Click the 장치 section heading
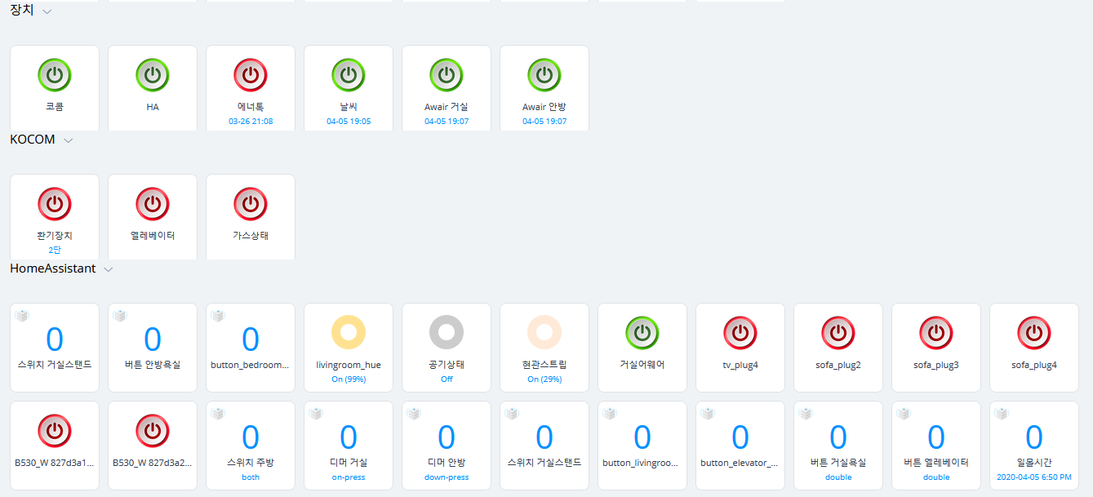This screenshot has width=1093, height=497. click(22, 11)
